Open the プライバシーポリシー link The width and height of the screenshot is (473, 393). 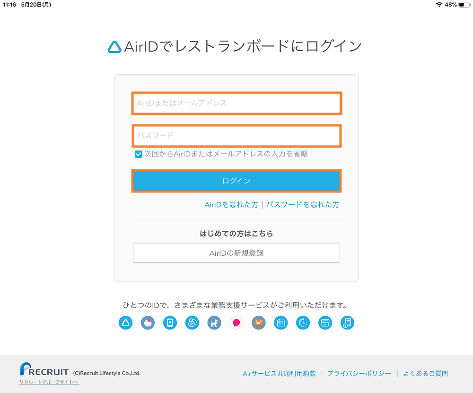click(x=359, y=373)
